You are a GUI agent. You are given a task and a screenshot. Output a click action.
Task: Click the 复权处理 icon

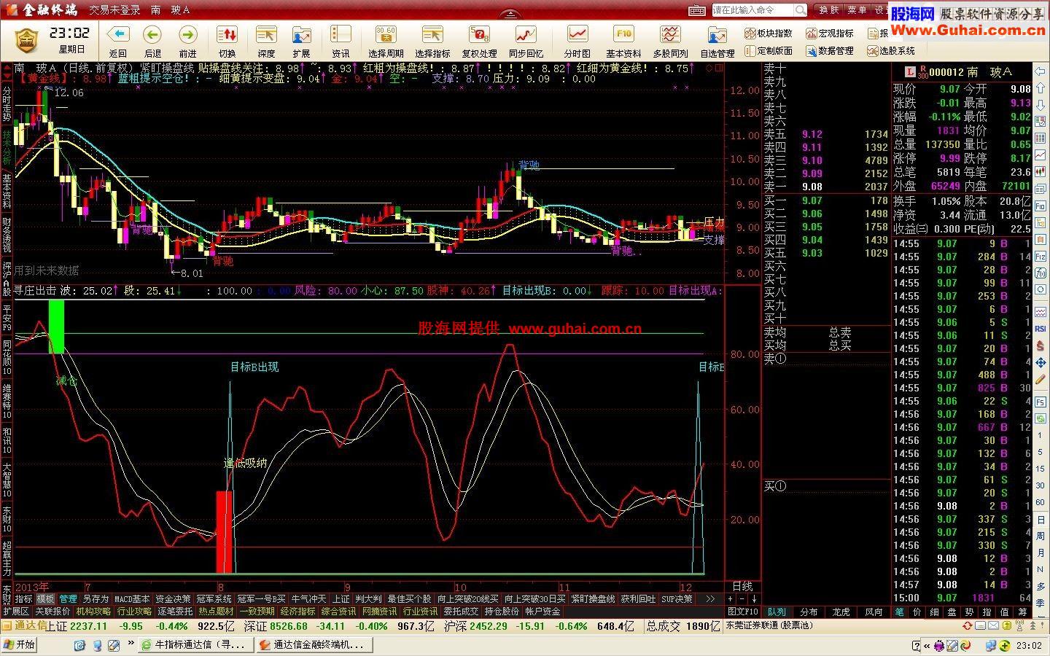[x=479, y=35]
